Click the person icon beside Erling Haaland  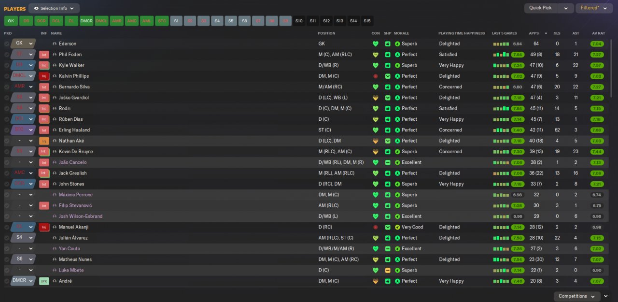(55, 130)
